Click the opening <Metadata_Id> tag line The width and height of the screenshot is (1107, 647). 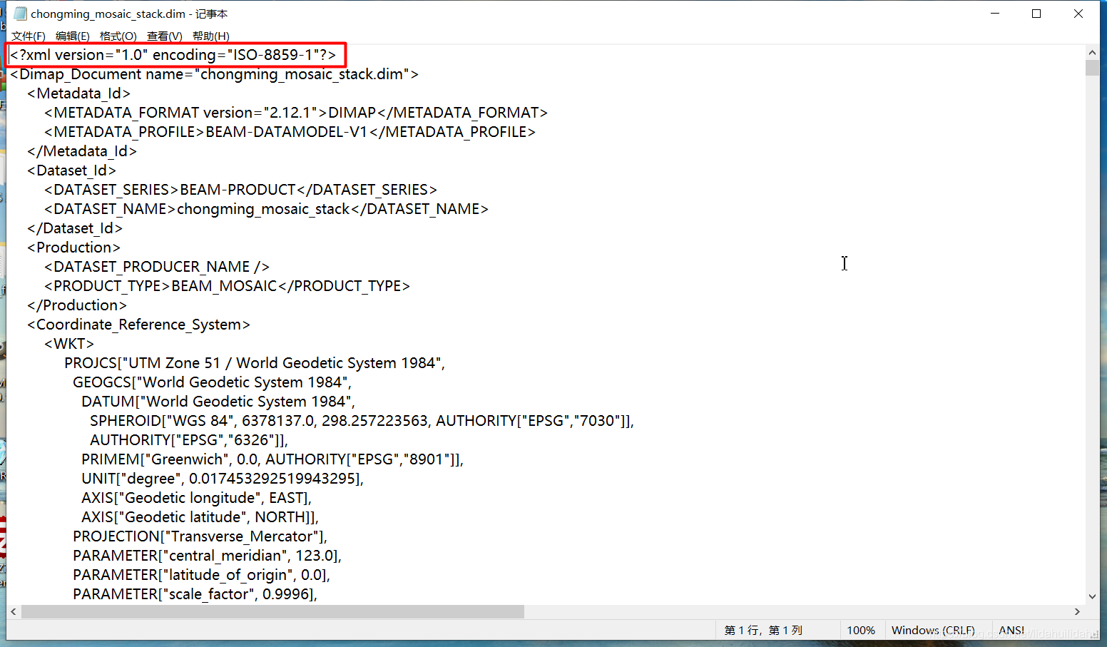79,93
